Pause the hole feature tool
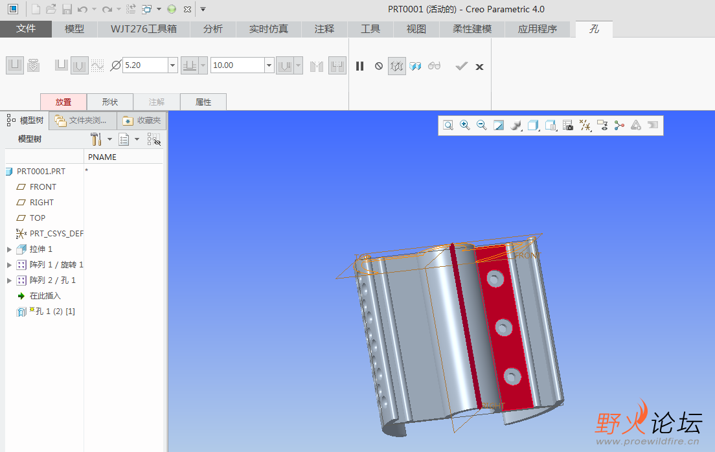715x452 pixels. (360, 66)
